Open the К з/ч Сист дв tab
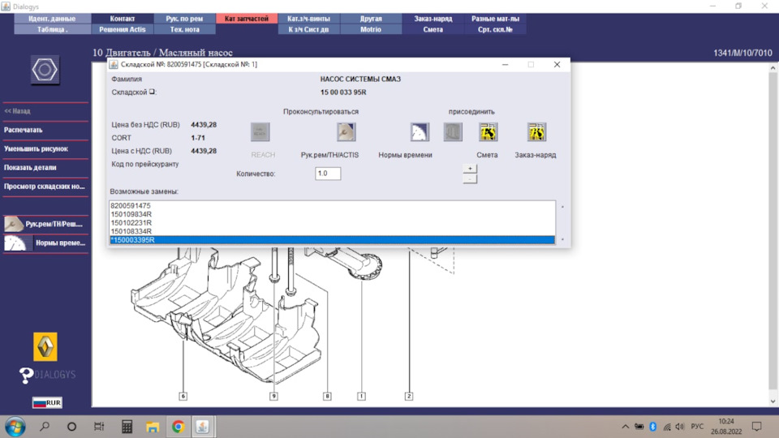The height and width of the screenshot is (438, 779). pyautogui.click(x=308, y=29)
